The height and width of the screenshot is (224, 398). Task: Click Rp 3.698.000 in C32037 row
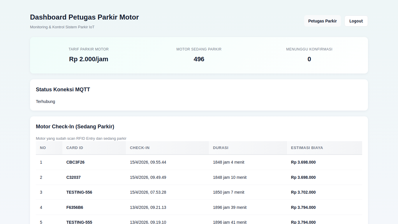303,177
